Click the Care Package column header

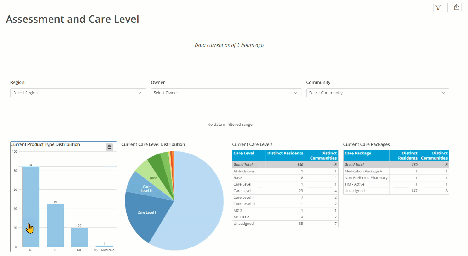(366, 156)
